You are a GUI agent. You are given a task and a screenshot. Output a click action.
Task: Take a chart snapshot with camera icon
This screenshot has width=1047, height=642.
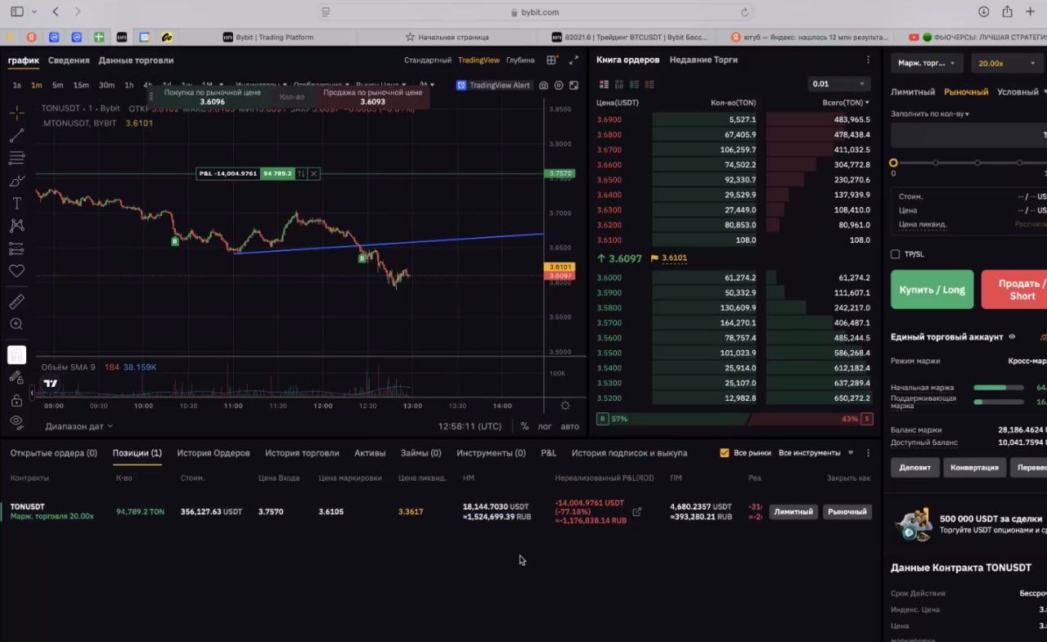543,85
